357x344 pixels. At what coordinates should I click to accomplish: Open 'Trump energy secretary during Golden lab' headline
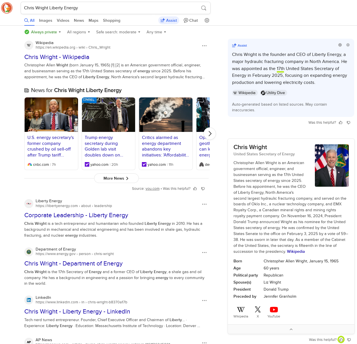tap(104, 146)
